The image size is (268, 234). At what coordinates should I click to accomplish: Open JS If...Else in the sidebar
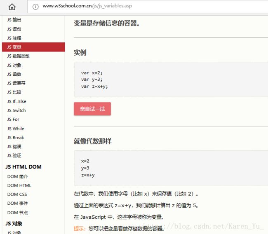[16, 101]
